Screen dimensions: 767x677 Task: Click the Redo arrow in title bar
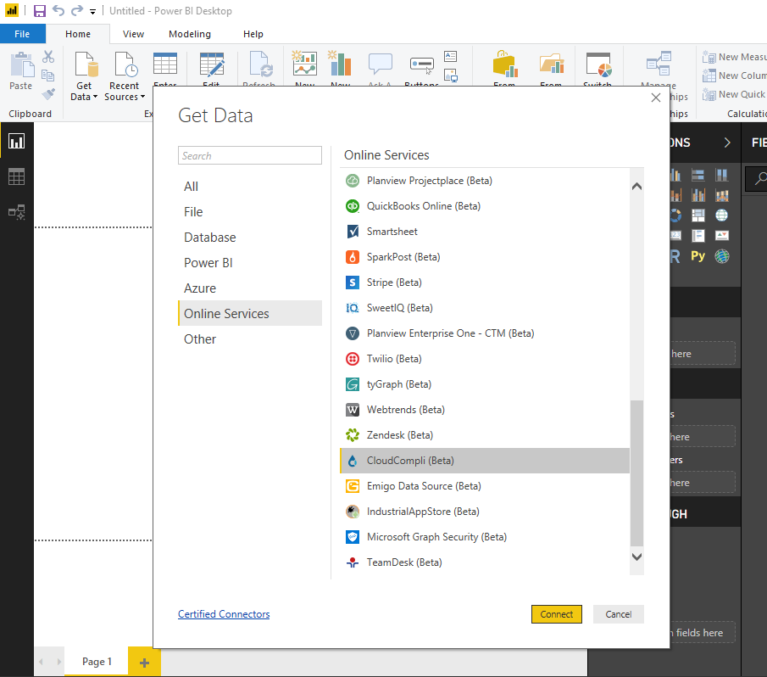pos(77,10)
